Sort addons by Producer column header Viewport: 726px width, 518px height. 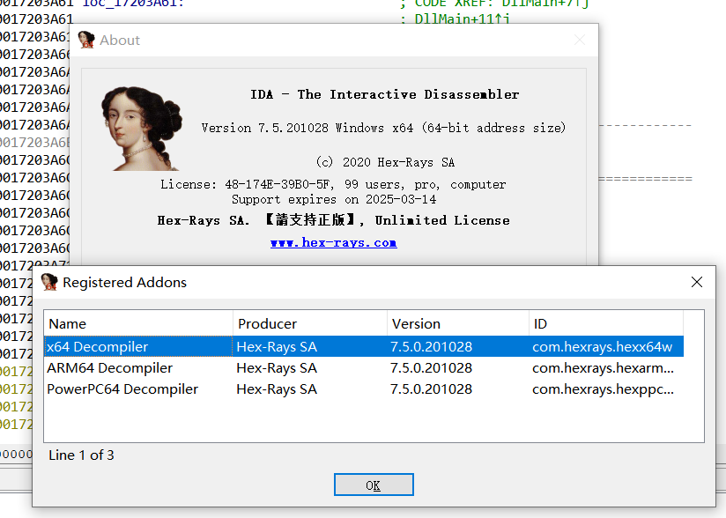click(x=310, y=323)
